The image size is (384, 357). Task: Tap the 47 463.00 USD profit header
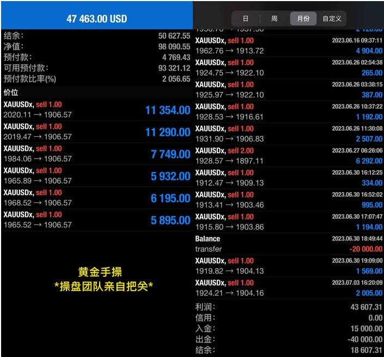coord(97,19)
